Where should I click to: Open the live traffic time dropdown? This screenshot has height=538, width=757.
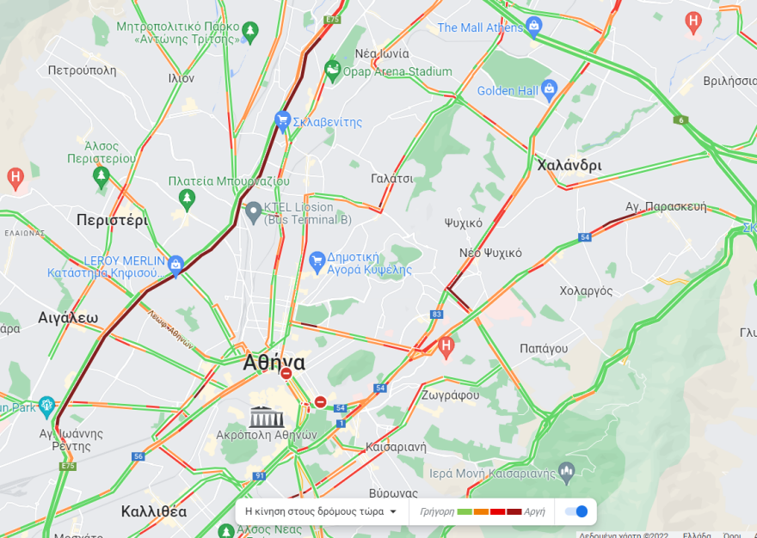[321, 511]
